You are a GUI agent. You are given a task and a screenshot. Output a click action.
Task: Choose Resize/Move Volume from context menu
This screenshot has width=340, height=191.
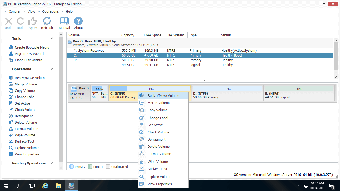pyautogui.click(x=163, y=95)
